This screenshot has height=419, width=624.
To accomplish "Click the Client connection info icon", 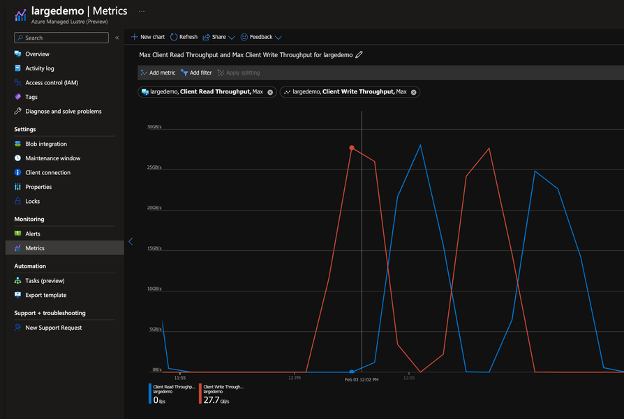I will pyautogui.click(x=17, y=172).
